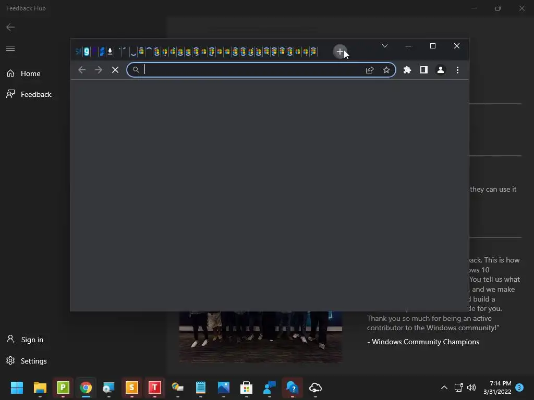Viewport: 534px width, 400px height.
Task: Go back in Feedback Hub
Action: click(10, 27)
